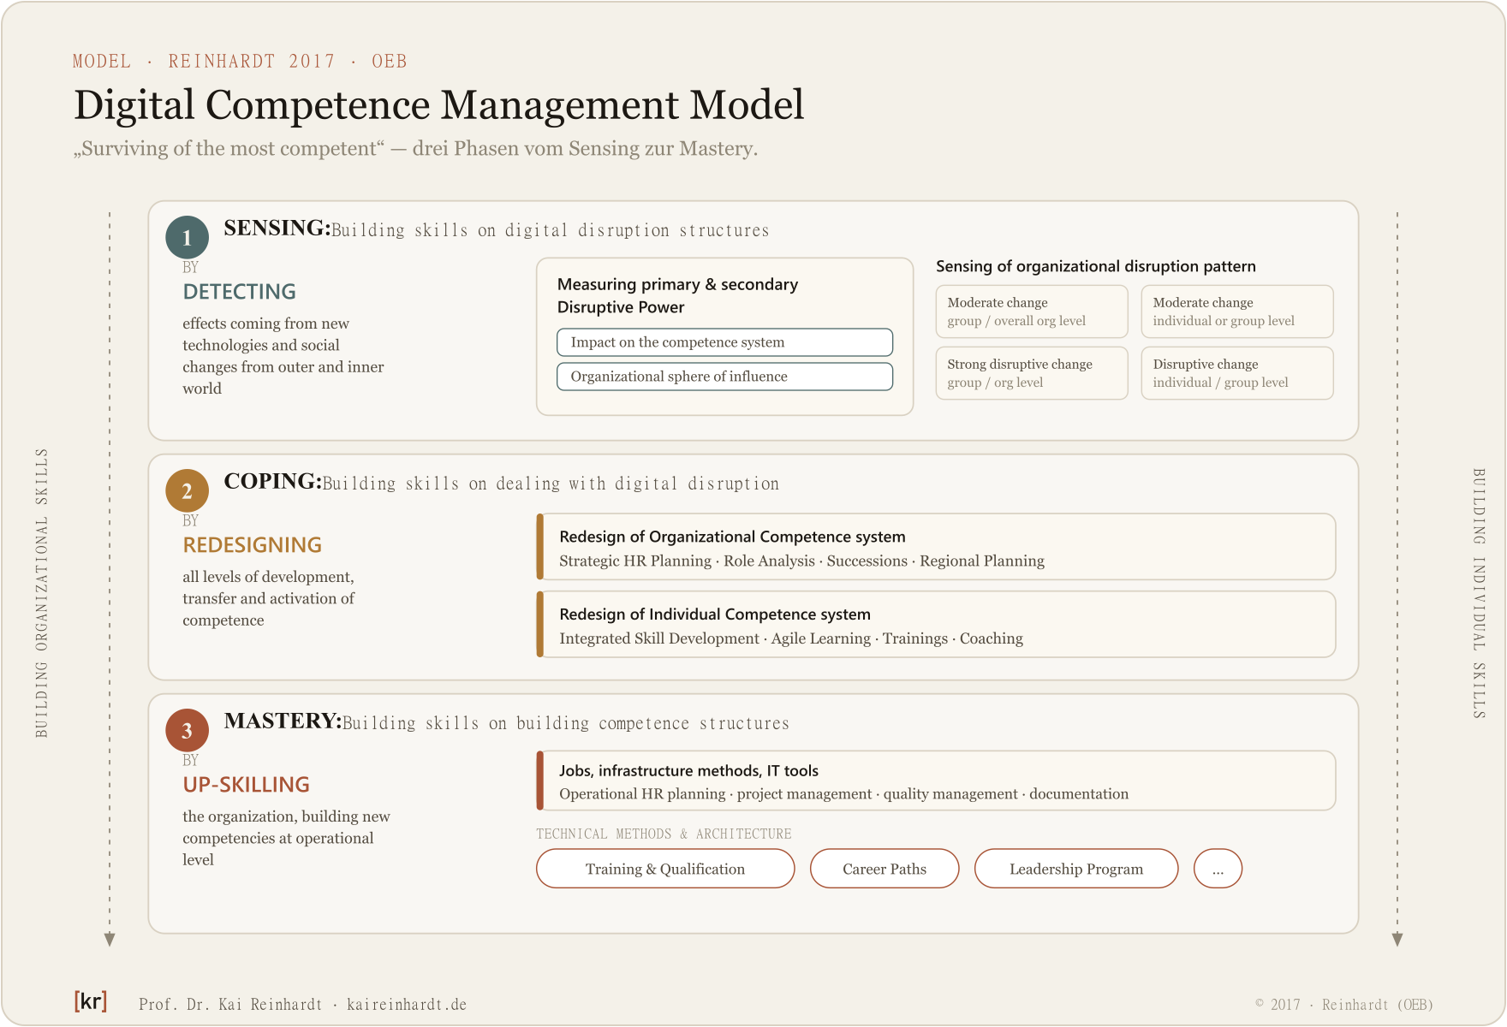Viewport: 1507px width, 1027px height.
Task: Click Building skills on building competence structures text
Action: click(566, 723)
